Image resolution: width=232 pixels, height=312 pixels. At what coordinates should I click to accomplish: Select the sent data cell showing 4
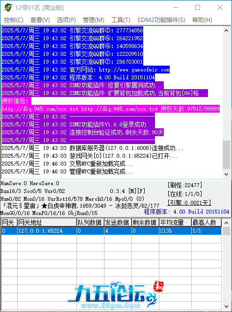coord(118,231)
